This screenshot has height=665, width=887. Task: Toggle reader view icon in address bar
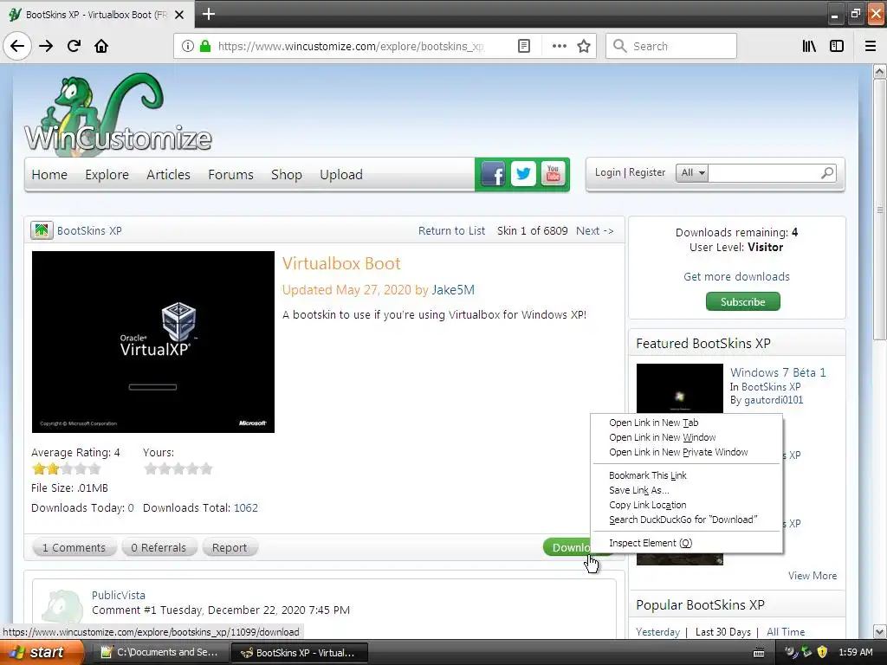tap(524, 46)
